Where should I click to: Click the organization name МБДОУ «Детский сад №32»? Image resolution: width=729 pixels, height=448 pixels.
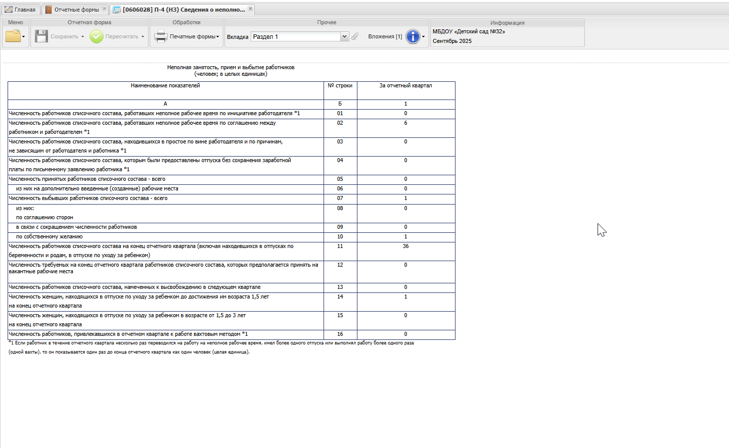pos(469,31)
